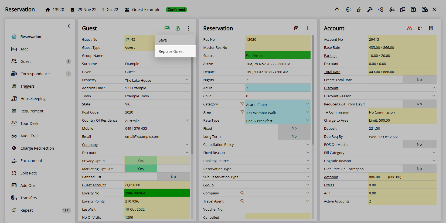Viewport: 446px width, 223px height.
Task: Expand the Property dropdown arrow
Action: 187,80
